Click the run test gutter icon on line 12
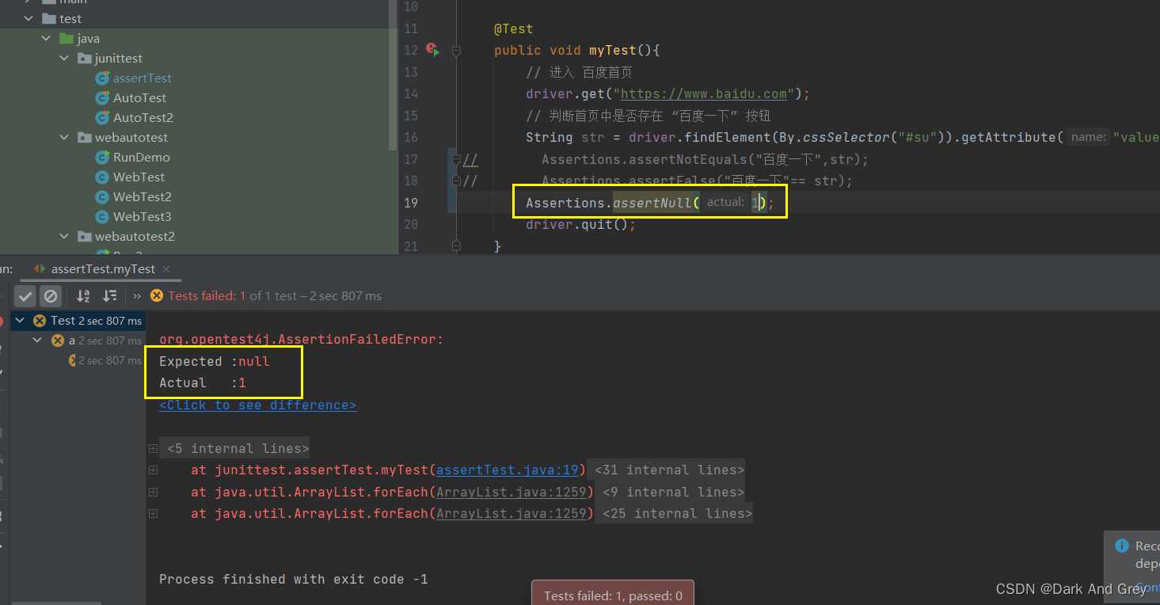 point(432,50)
